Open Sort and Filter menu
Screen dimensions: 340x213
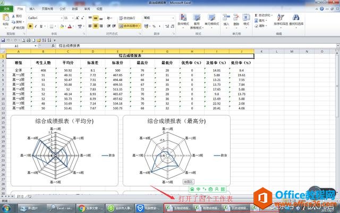[281, 21]
